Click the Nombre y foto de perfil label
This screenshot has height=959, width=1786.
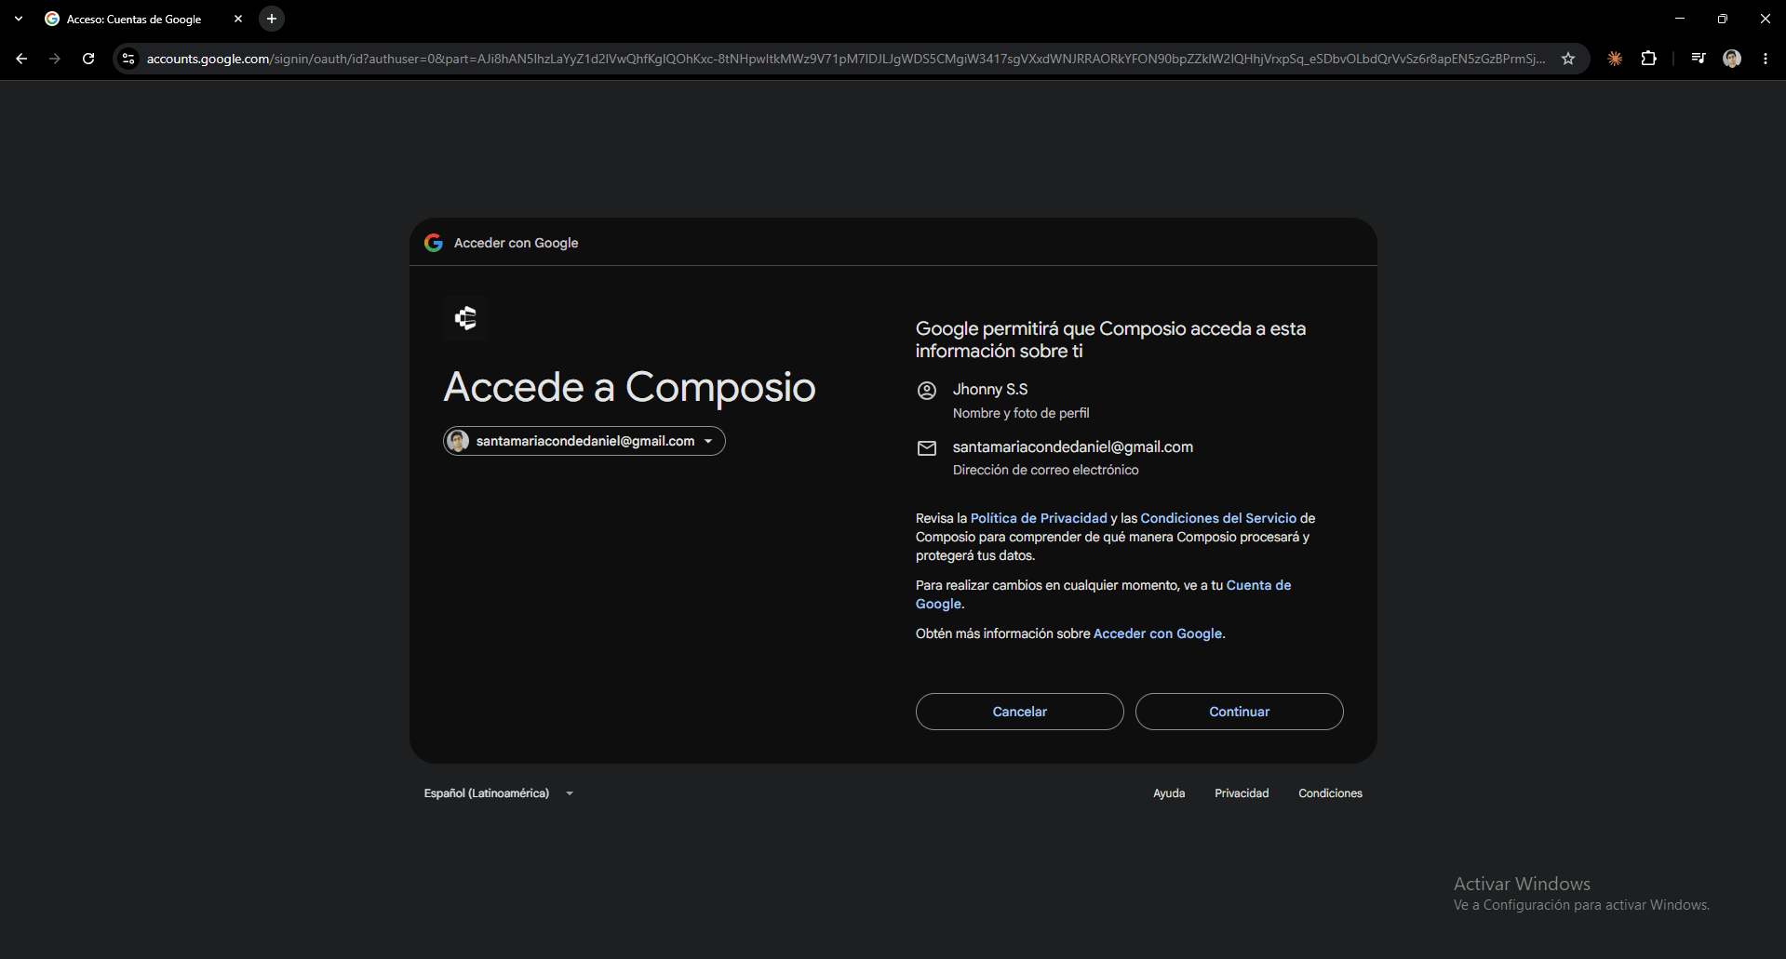click(1021, 413)
